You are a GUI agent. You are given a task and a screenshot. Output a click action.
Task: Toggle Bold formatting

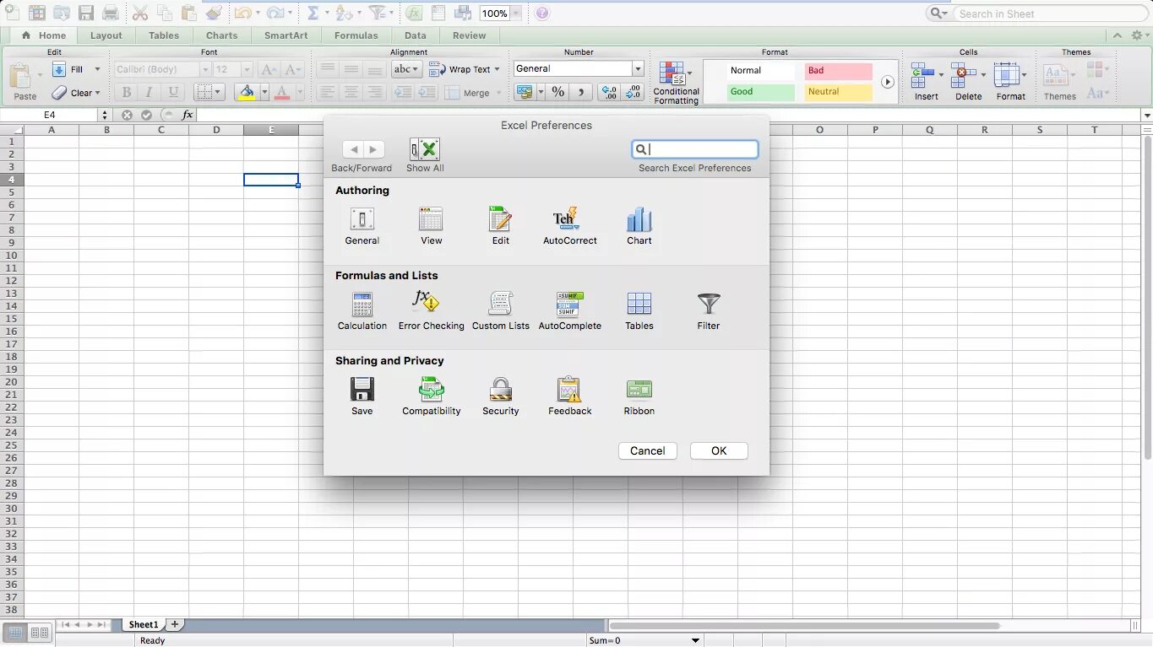pos(126,92)
